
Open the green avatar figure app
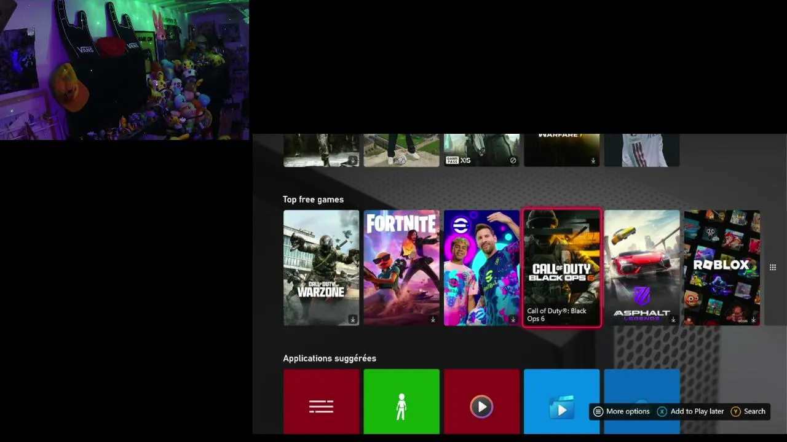point(401,401)
